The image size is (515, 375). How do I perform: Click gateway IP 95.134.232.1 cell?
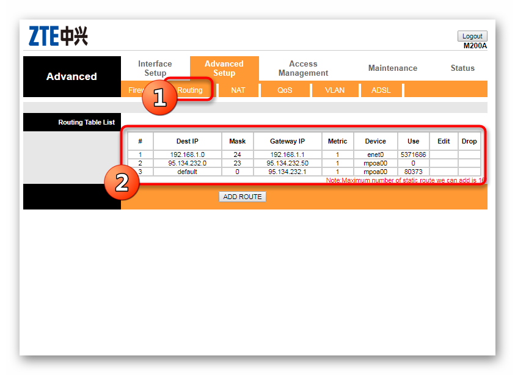[287, 172]
